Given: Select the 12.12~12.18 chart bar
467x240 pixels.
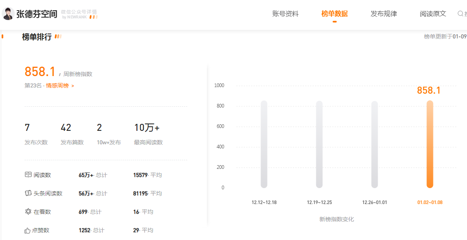Looking at the screenshot, I should (x=264, y=144).
